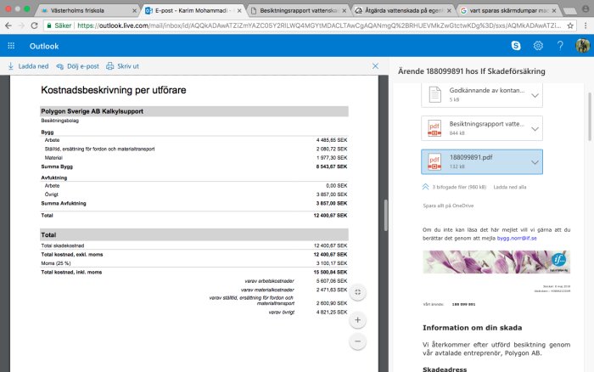Screen dimensions: 594x372
Task: Collapse the 3 bifogade filer attachment list
Action: click(425, 187)
